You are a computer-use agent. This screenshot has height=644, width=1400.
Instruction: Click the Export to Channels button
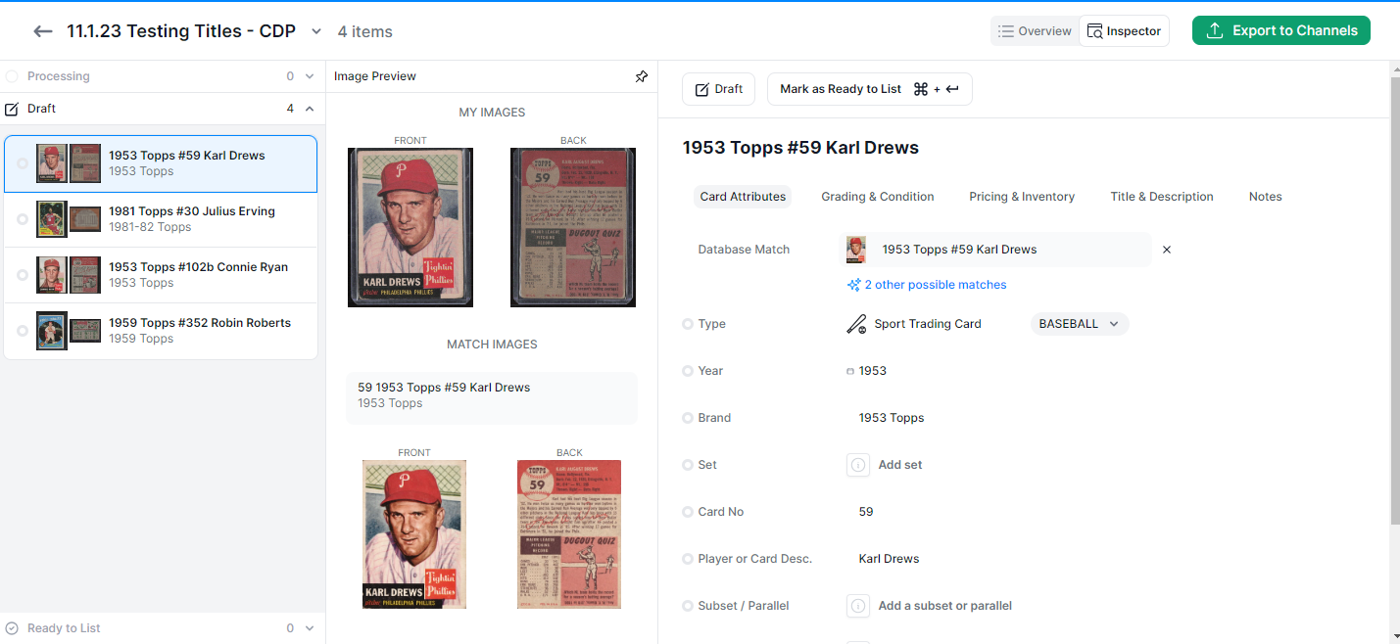pos(1281,30)
